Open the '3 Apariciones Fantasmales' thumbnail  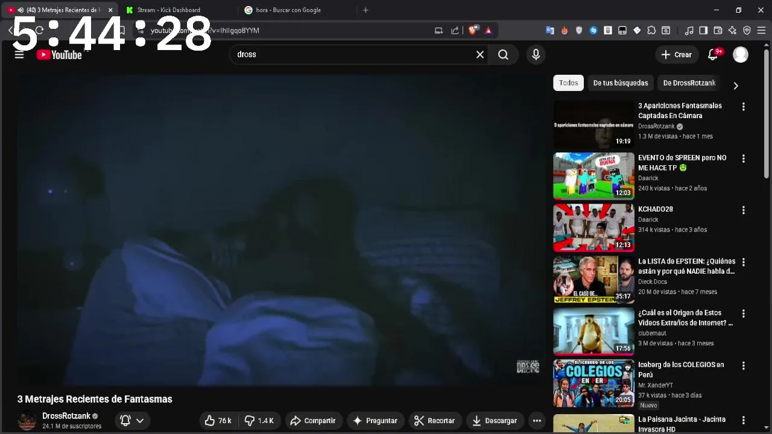(x=593, y=124)
